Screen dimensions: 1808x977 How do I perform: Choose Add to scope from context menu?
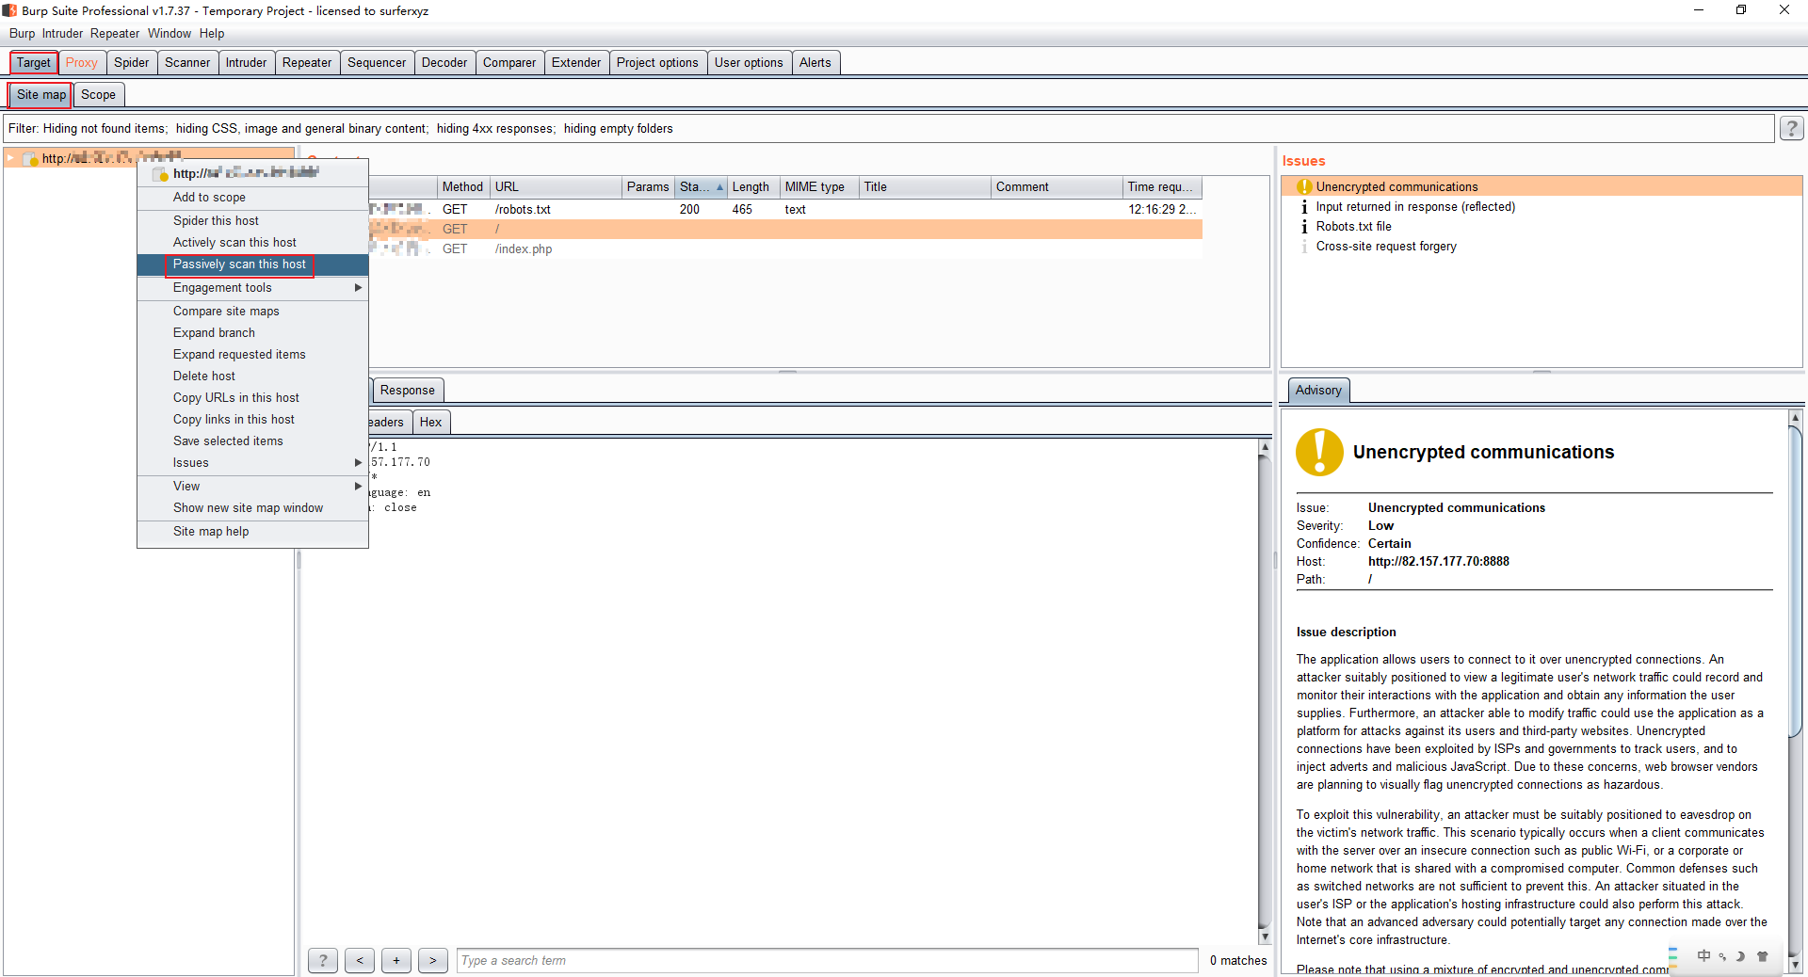coord(252,197)
